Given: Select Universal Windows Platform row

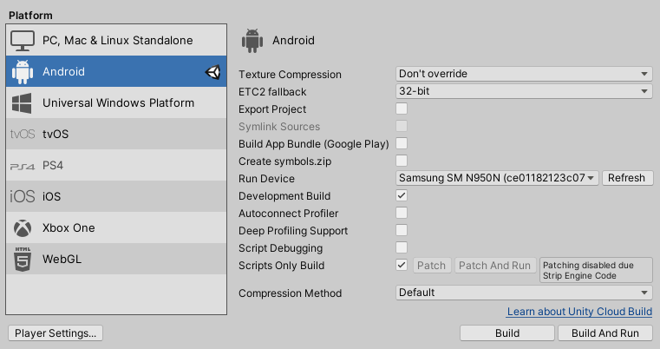Looking at the screenshot, I should [116, 102].
